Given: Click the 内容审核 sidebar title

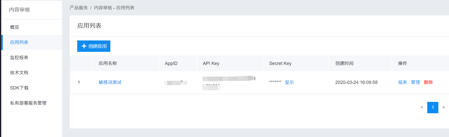Looking at the screenshot, I should coord(19,10).
